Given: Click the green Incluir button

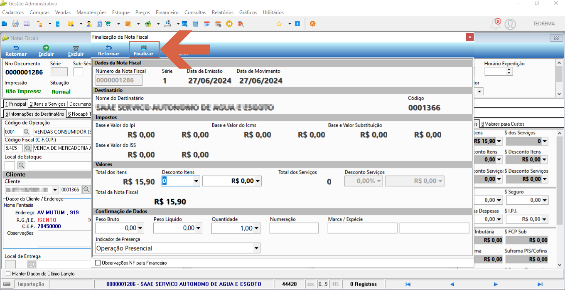Looking at the screenshot, I should [46, 51].
